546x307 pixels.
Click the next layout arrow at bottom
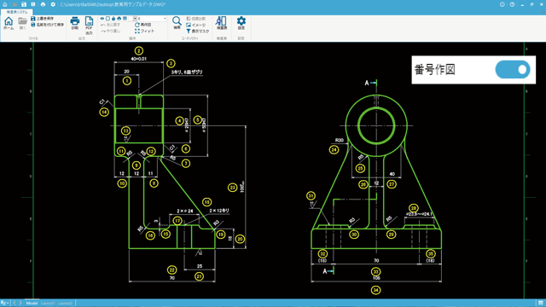20,304
